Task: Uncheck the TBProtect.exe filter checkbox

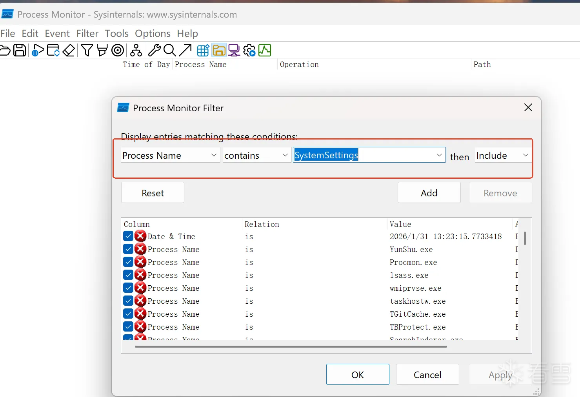Action: tap(128, 327)
